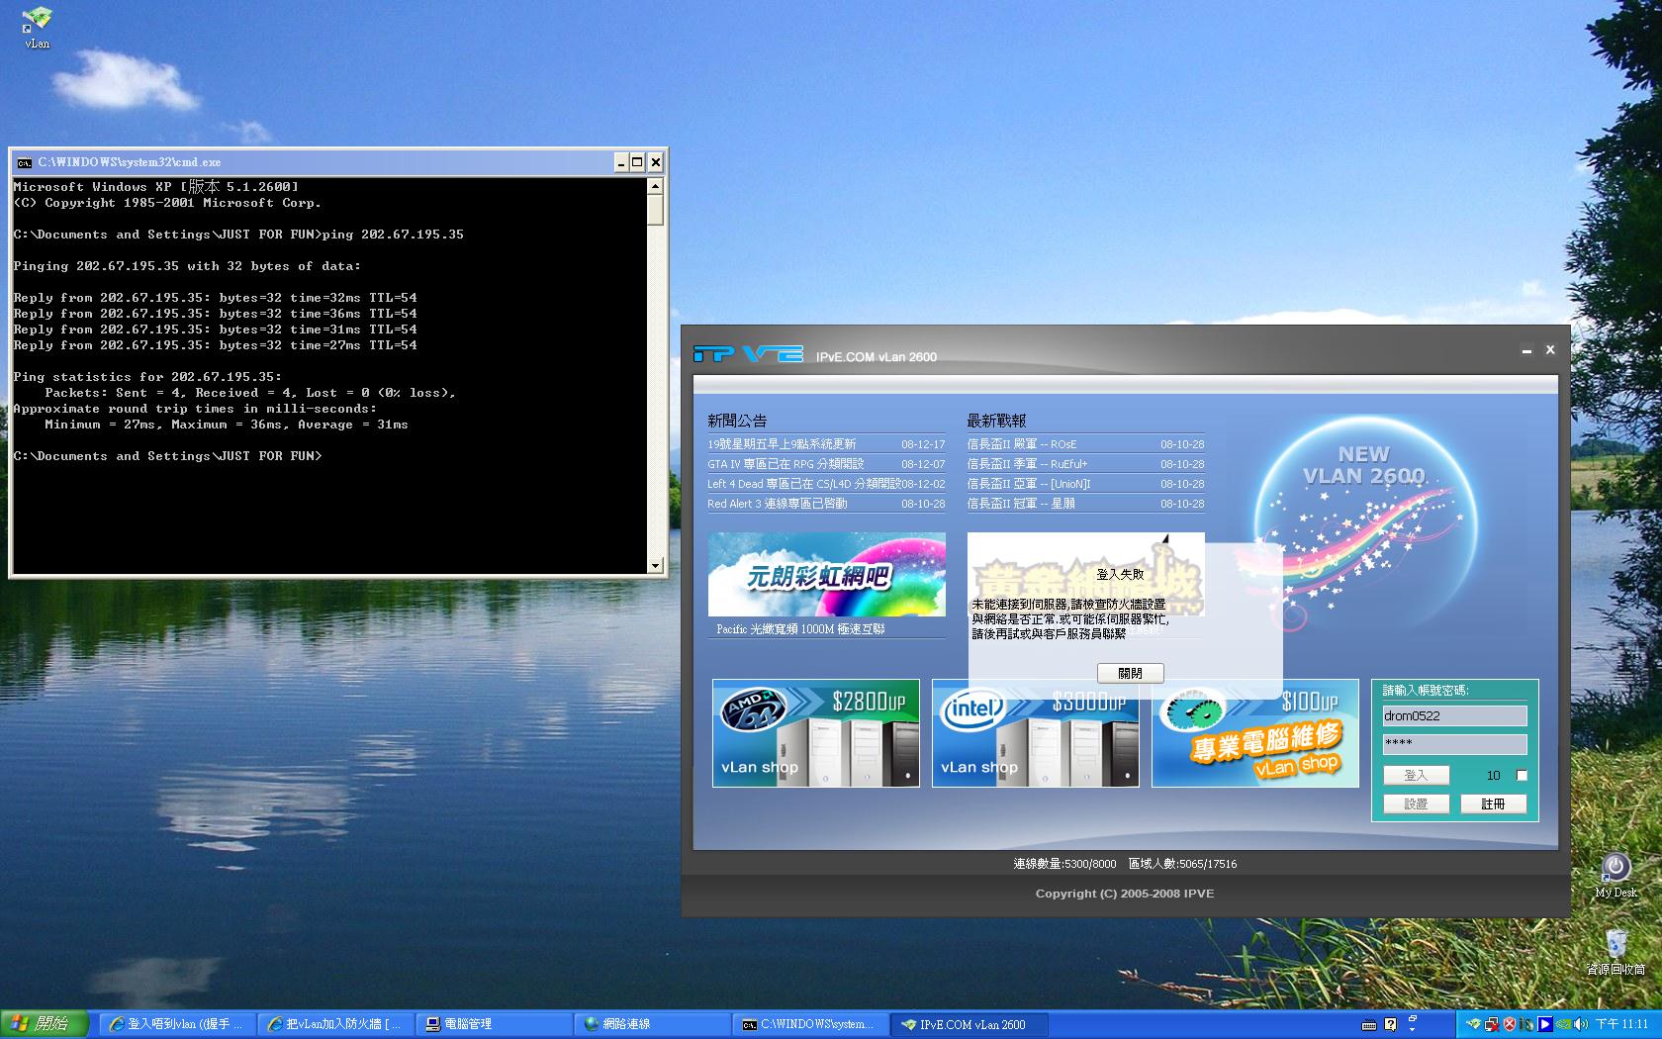
Task: Click the red shield security tray icon
Action: pyautogui.click(x=1509, y=1024)
